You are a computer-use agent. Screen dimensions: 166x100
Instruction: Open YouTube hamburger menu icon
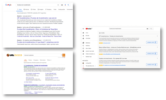pos(83,29)
